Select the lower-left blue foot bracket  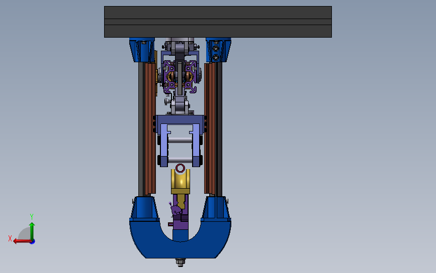pos(144,208)
